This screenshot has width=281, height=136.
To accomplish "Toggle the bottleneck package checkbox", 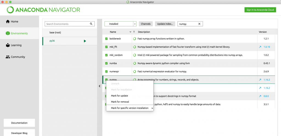I will click(x=106, y=38).
